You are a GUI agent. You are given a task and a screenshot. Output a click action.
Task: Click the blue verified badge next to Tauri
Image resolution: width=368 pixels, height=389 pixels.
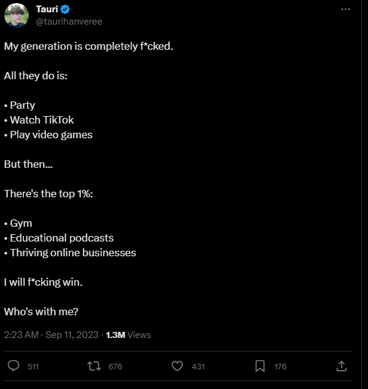coord(65,9)
